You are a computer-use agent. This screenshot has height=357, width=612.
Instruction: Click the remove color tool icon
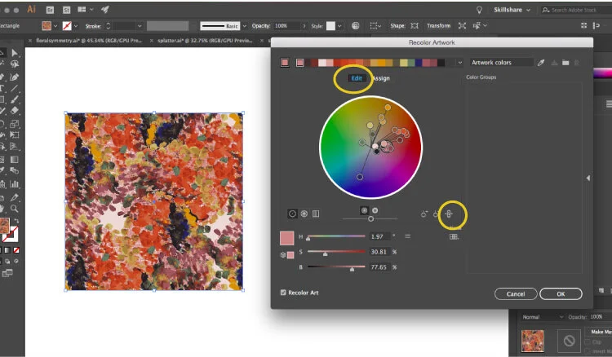pyautogui.click(x=436, y=214)
